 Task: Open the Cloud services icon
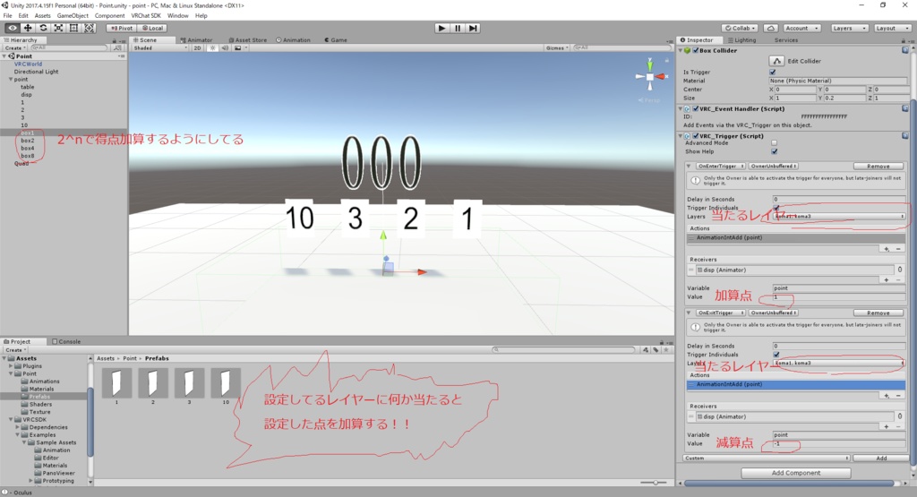click(771, 28)
